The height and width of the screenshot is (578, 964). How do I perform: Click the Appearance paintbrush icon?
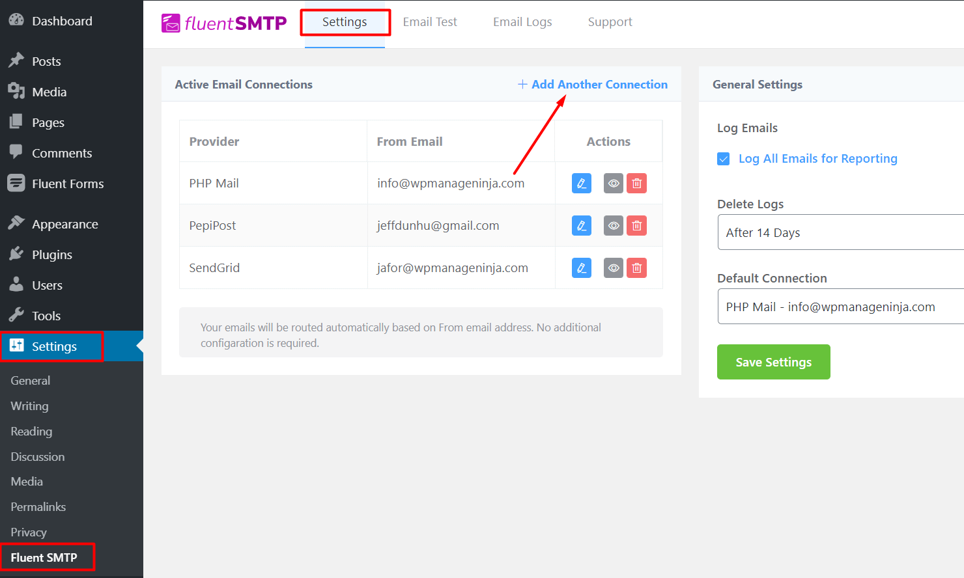16,223
